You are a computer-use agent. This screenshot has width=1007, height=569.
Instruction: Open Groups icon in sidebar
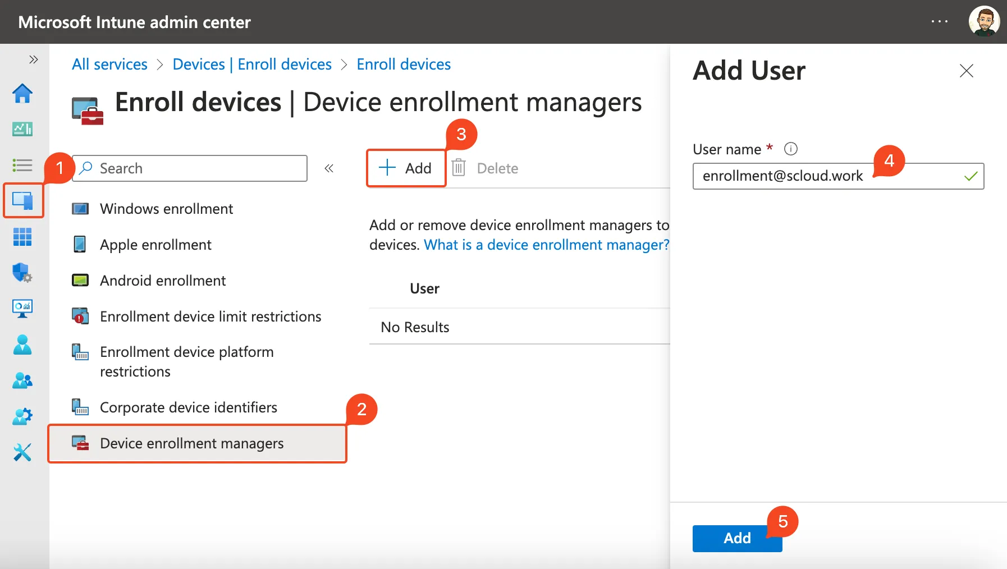[22, 380]
